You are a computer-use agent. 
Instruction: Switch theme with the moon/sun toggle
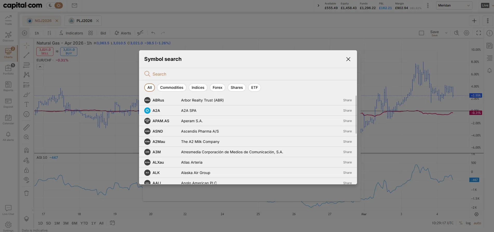pos(54,5)
